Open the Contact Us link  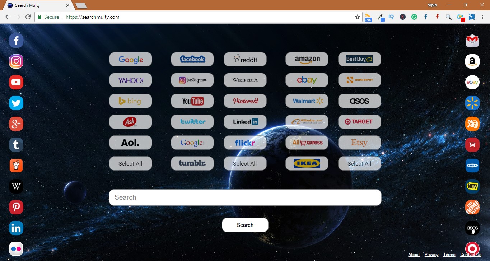coord(471,254)
